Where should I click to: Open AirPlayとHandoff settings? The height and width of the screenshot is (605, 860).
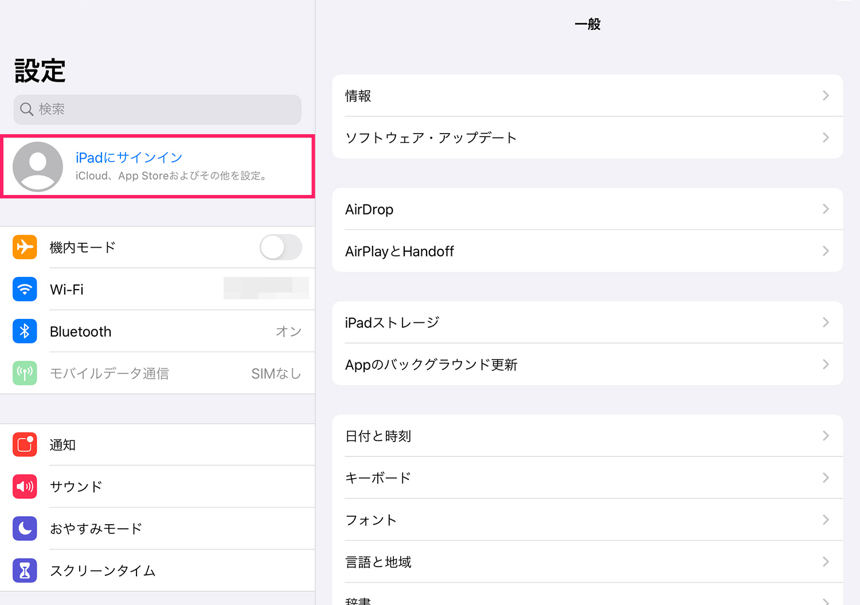[x=588, y=251]
